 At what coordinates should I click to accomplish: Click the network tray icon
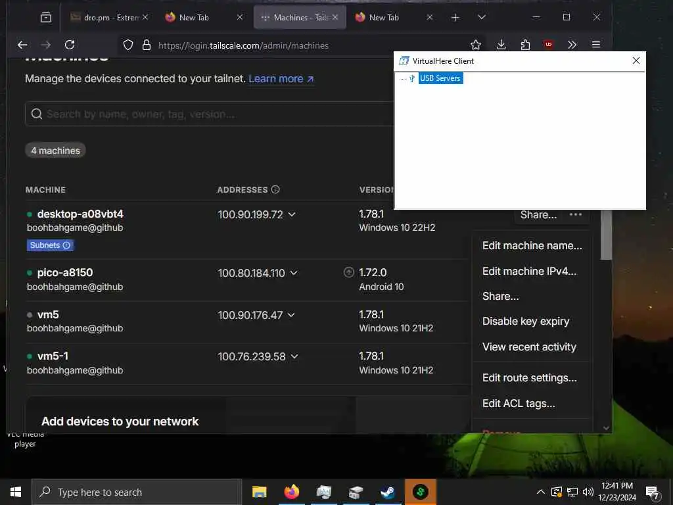(572, 492)
